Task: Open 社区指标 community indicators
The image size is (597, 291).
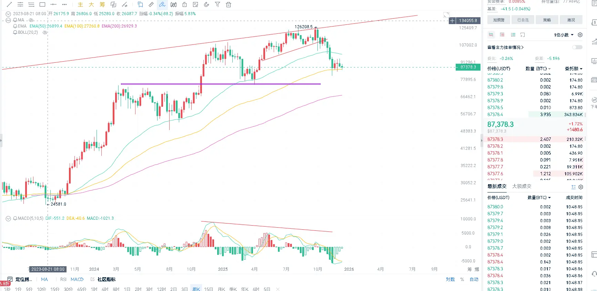Action: coord(106,279)
